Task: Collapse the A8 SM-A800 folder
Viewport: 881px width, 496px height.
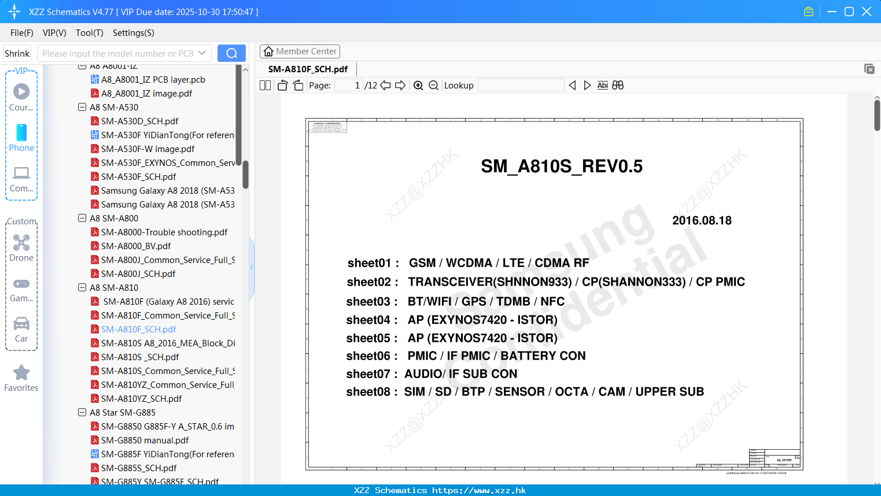Action: point(82,218)
